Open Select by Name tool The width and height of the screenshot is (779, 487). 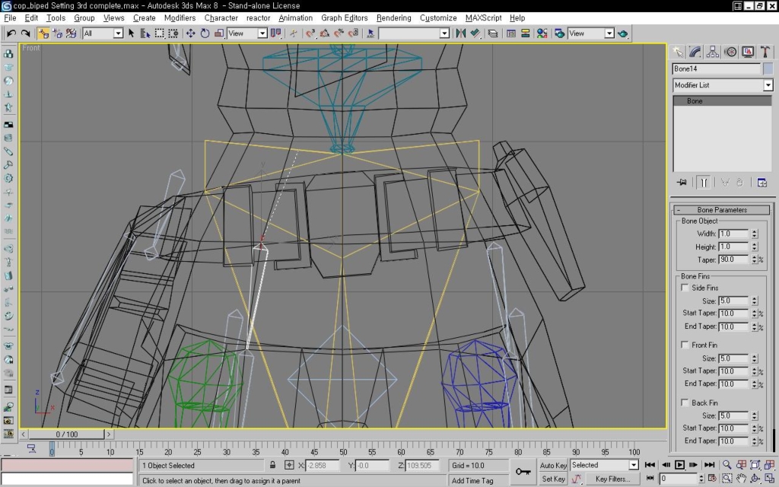(145, 33)
